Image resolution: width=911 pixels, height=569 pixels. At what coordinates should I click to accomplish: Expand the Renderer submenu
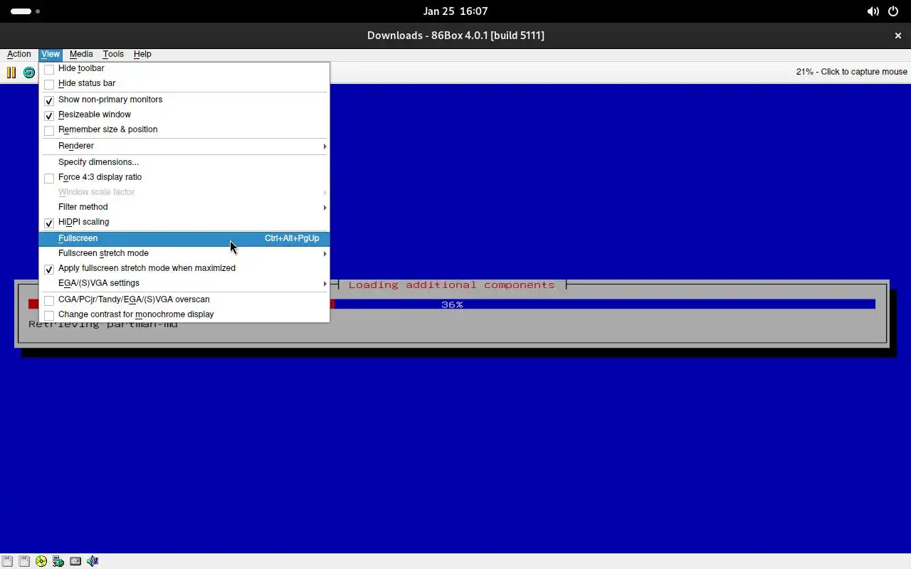[184, 146]
